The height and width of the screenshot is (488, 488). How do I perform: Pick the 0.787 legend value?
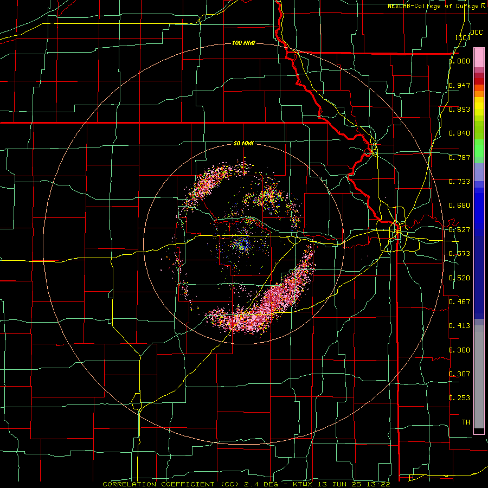pos(459,157)
